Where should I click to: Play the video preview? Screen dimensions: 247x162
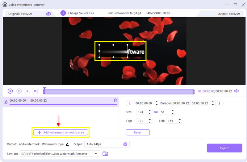pyautogui.click(x=10, y=91)
